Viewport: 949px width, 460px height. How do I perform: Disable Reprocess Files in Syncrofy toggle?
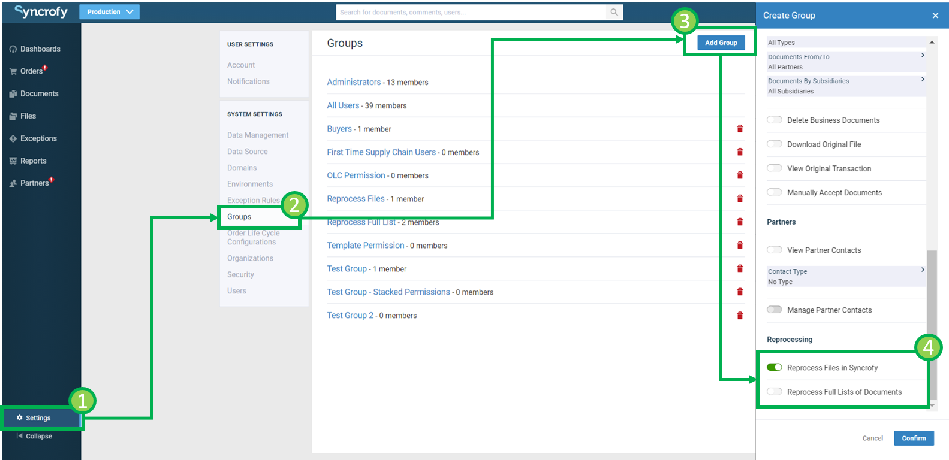pos(775,367)
